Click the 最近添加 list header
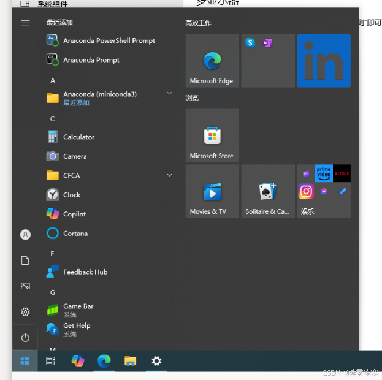382x380 pixels. click(x=59, y=23)
